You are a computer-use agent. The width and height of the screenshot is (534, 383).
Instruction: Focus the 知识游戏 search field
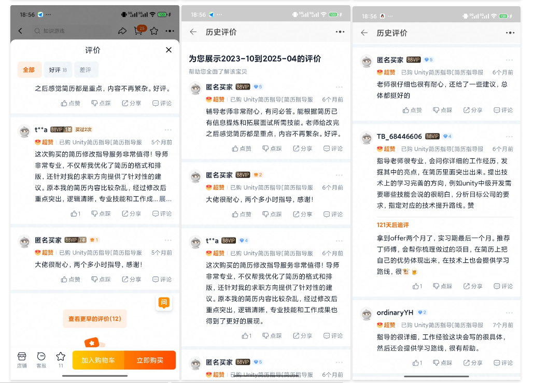(x=70, y=31)
